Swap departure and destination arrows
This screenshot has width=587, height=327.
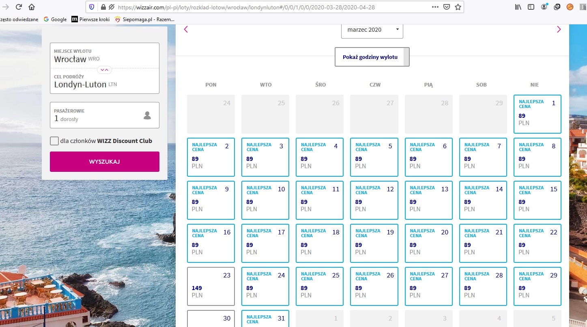(x=105, y=70)
